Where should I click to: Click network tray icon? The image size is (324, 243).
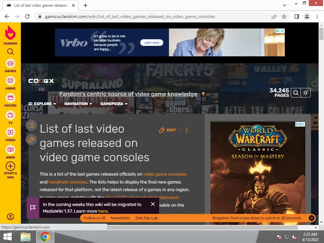287,237
